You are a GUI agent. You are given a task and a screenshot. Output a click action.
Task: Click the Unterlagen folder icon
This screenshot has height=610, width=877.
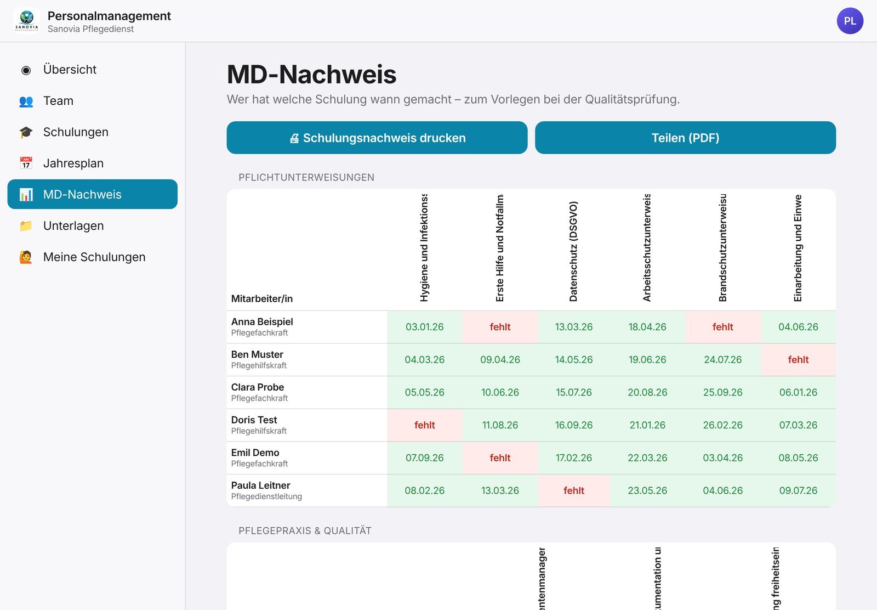26,226
